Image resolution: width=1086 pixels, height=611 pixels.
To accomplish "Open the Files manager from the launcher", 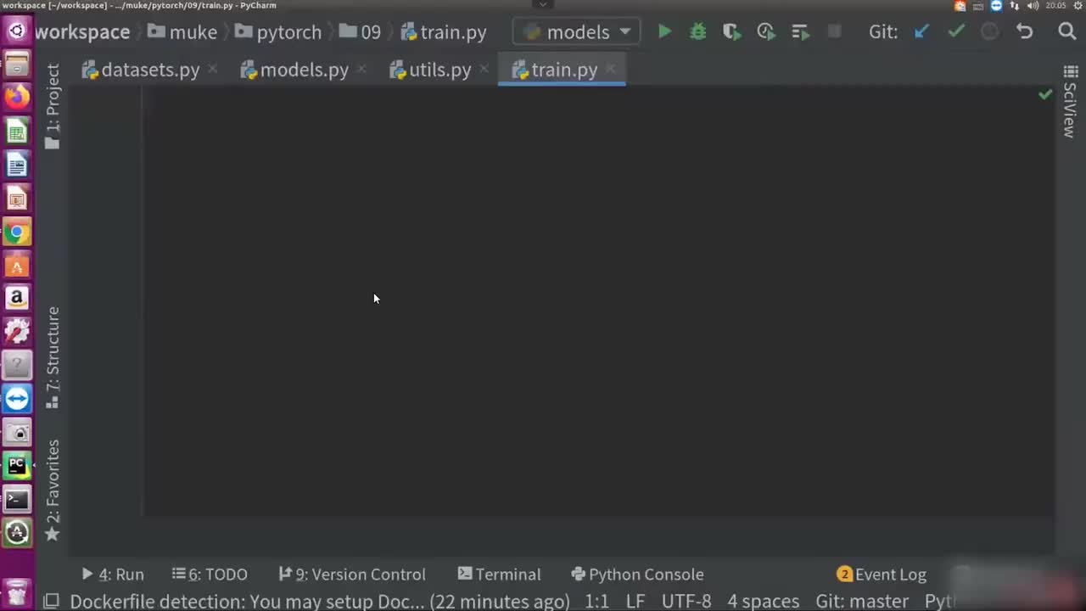I will [x=17, y=64].
